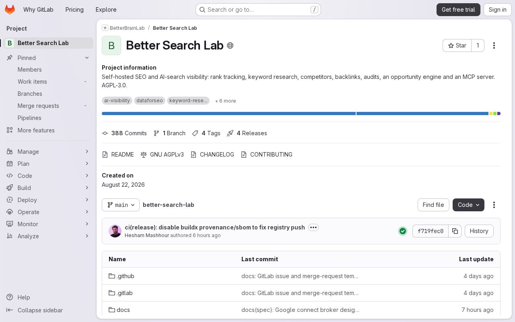Expand the Monitor menu
The image size is (515, 322).
pos(48,224)
